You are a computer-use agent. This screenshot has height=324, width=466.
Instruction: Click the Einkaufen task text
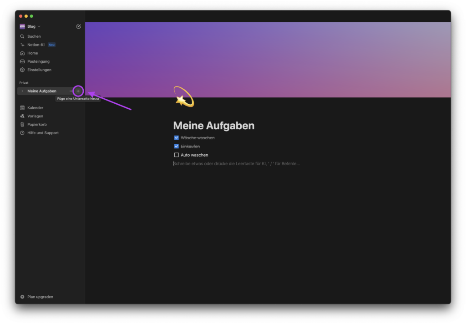point(190,146)
